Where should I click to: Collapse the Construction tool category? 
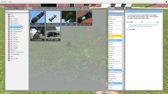115,40
